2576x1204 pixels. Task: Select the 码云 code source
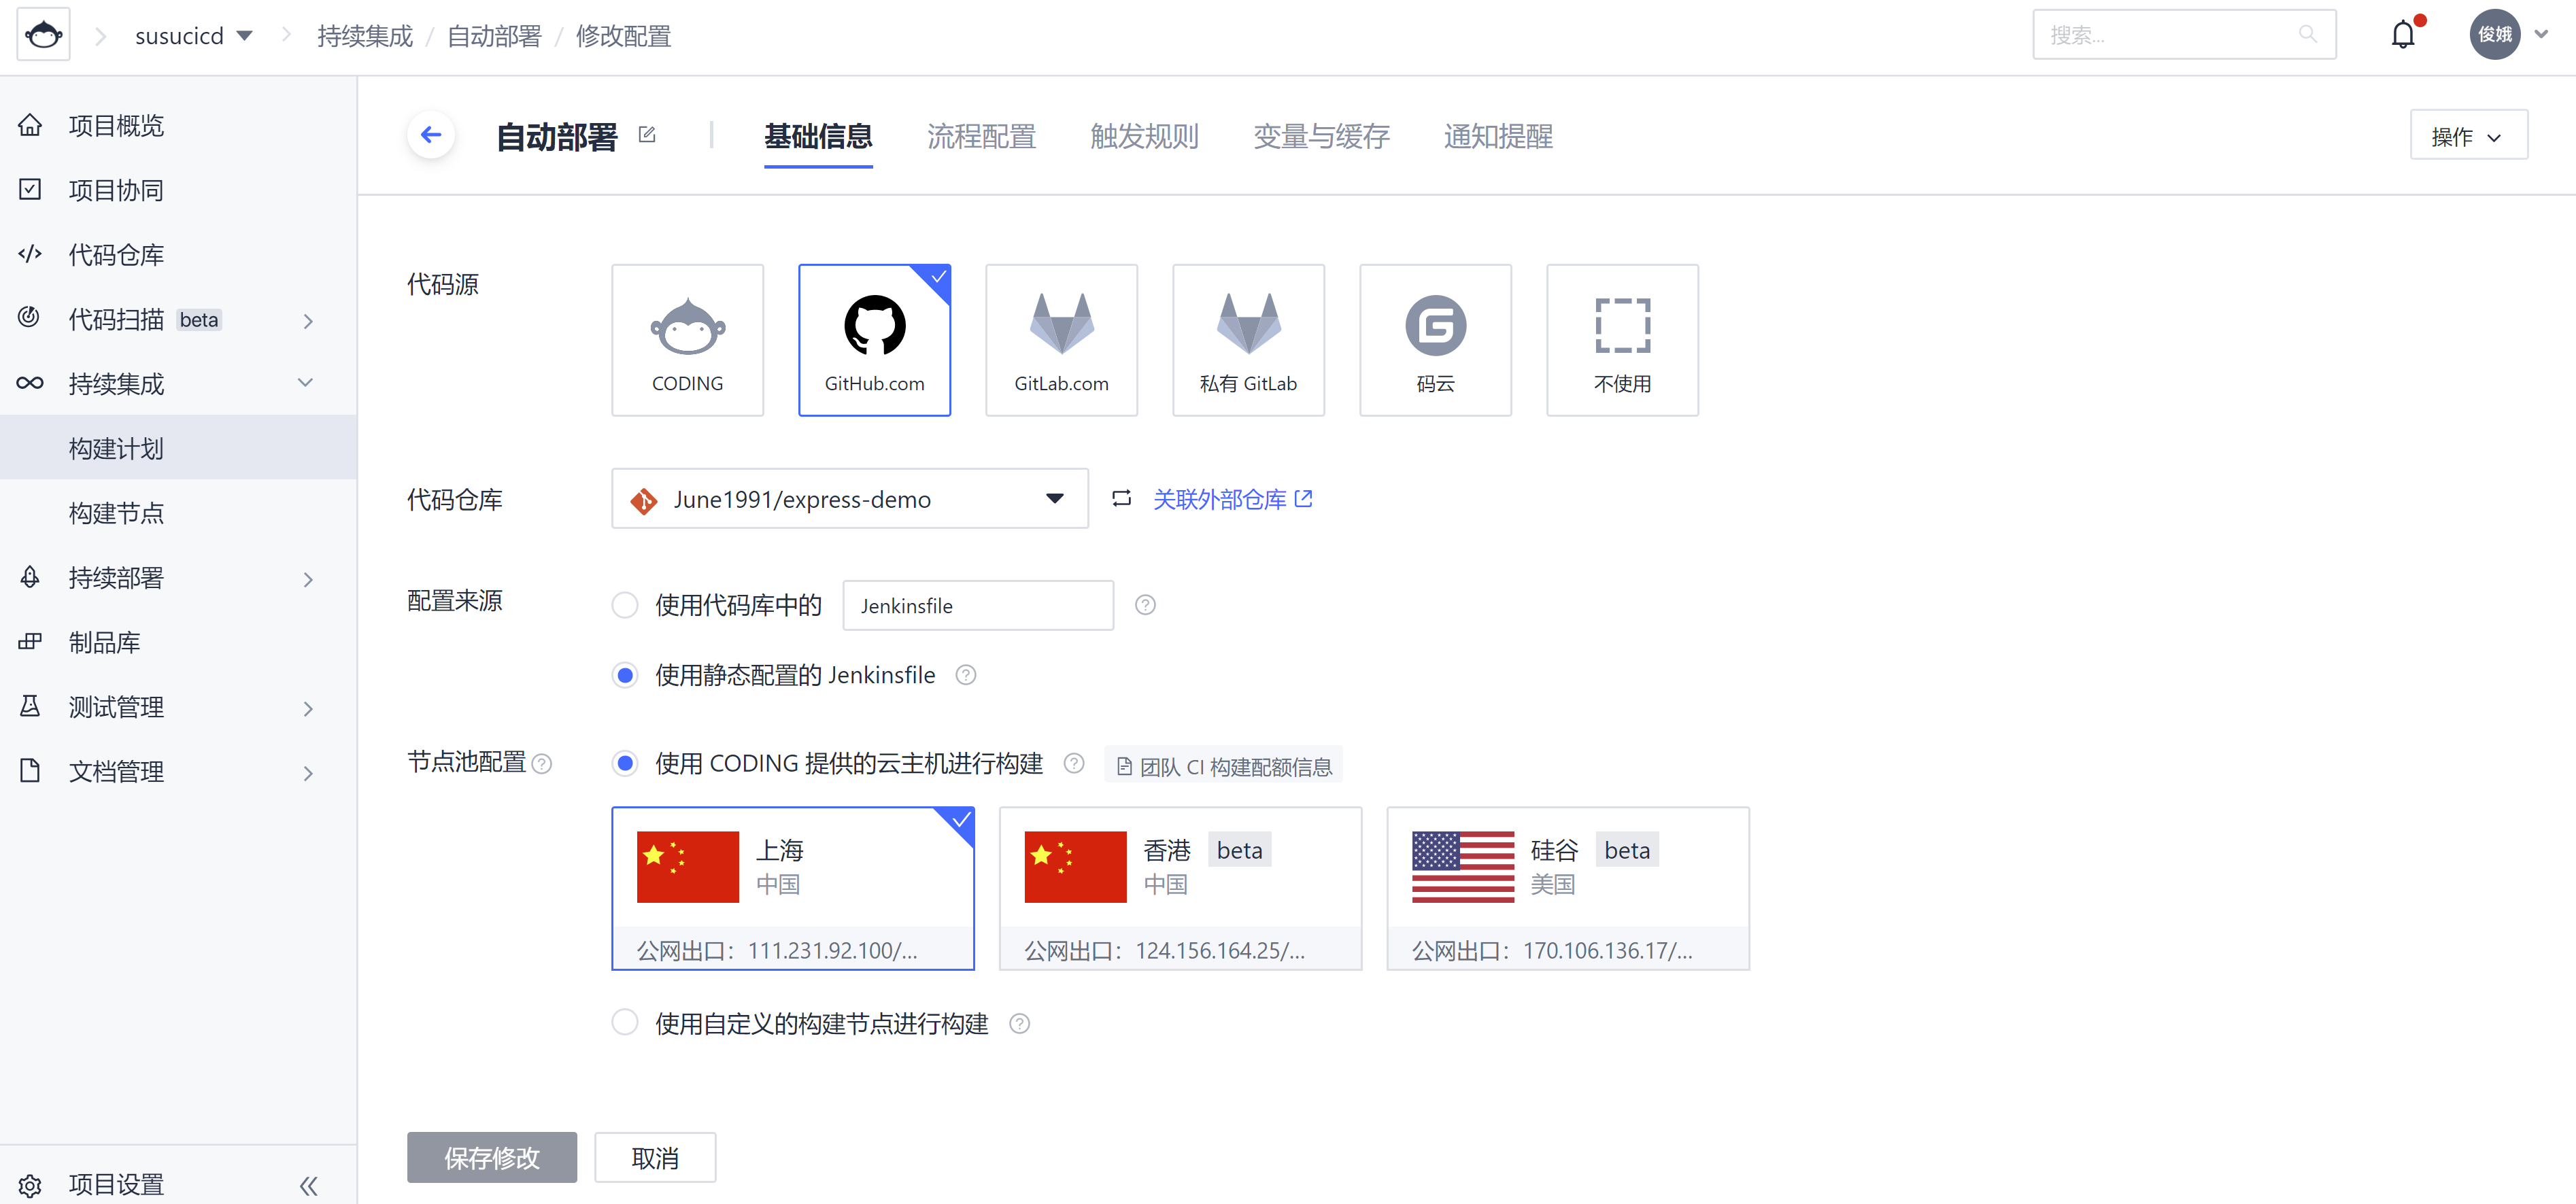[x=1434, y=340]
